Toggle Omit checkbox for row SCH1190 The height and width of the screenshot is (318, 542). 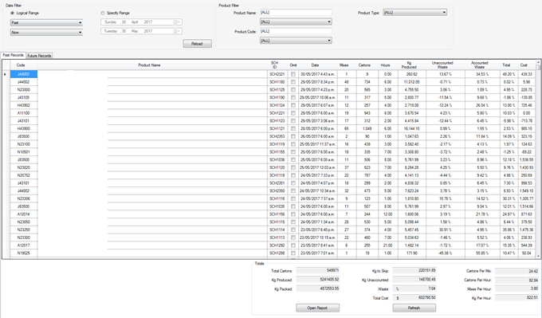pos(293,98)
